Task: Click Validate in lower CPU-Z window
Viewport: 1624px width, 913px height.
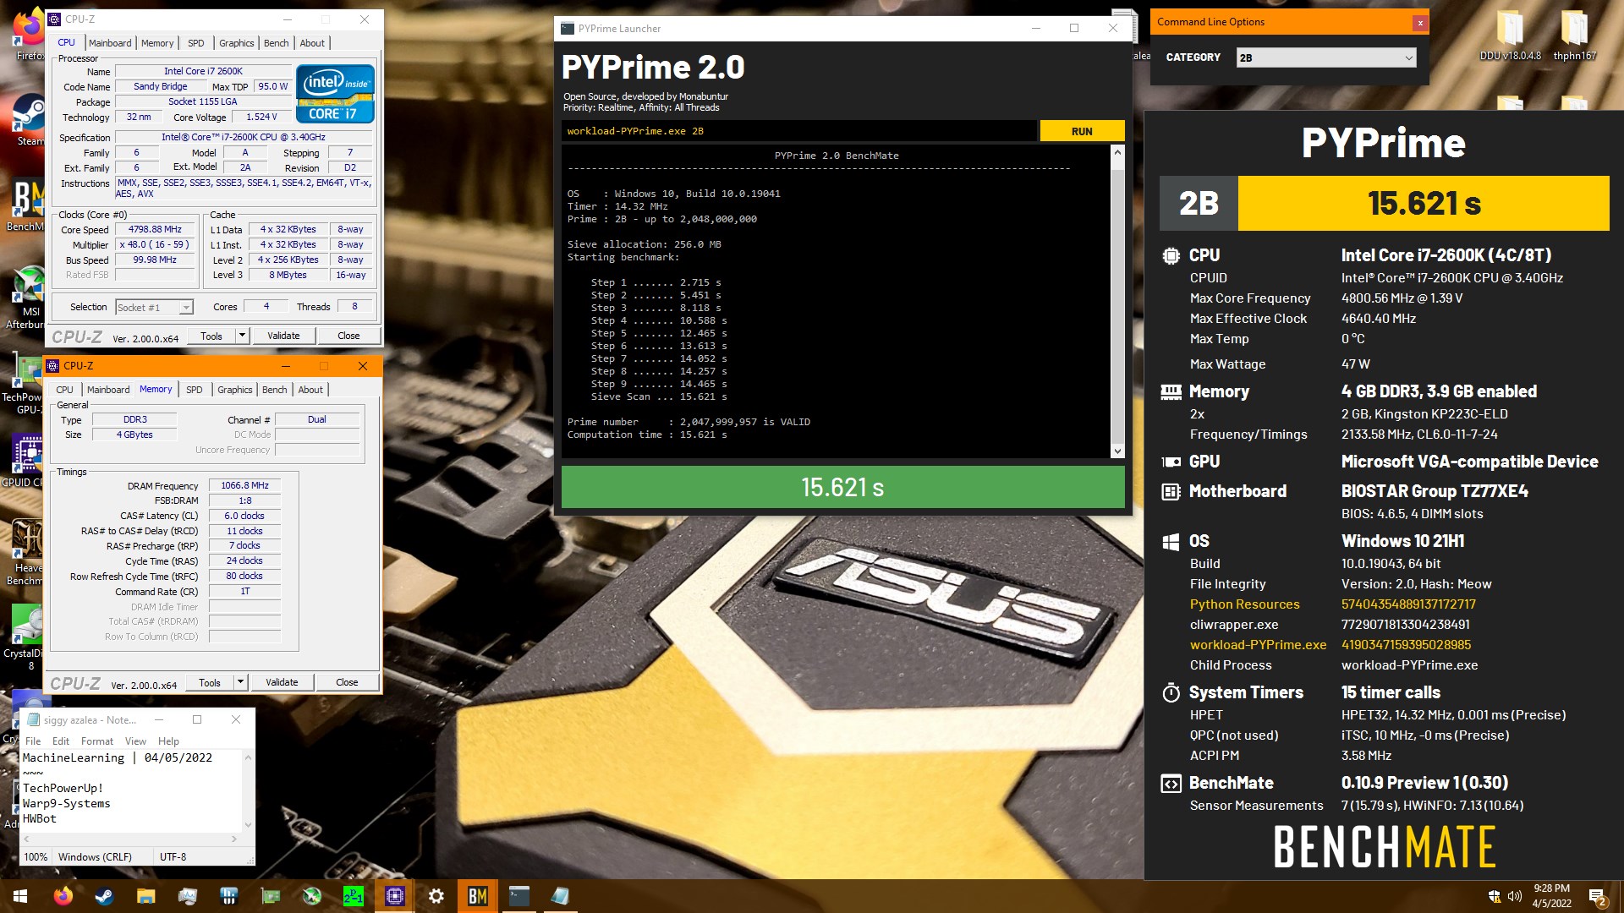Action: click(282, 682)
